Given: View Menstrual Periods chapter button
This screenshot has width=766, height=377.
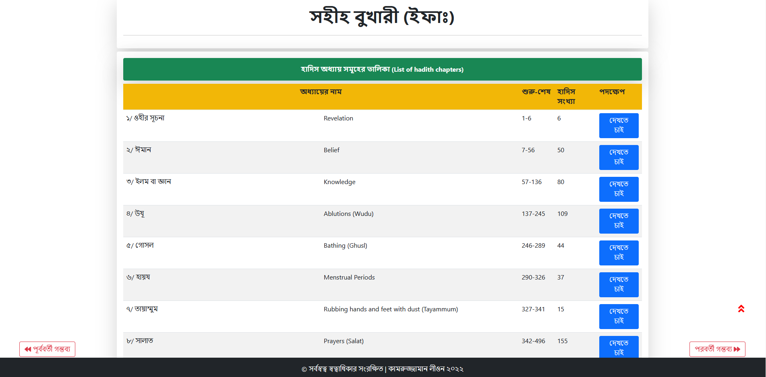Looking at the screenshot, I should [x=619, y=285].
